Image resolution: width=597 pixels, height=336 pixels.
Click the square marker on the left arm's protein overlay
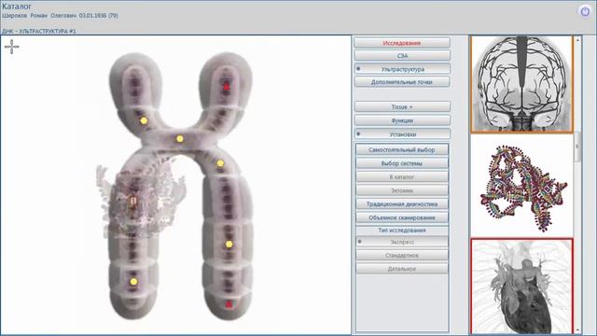click(x=132, y=200)
